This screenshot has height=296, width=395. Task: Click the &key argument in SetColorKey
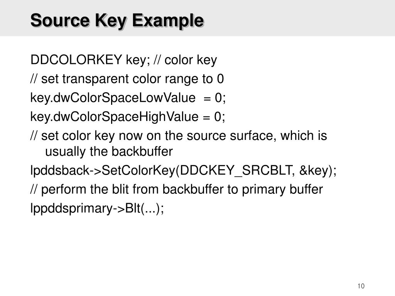point(314,170)
